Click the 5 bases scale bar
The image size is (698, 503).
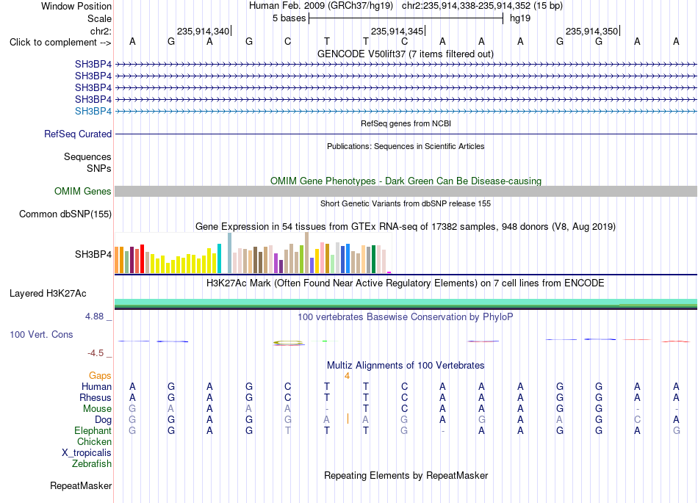coord(406,18)
